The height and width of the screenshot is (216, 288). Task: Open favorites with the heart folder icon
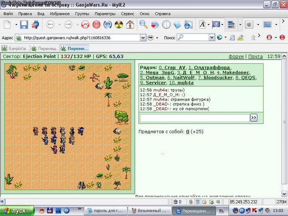click(x=155, y=24)
